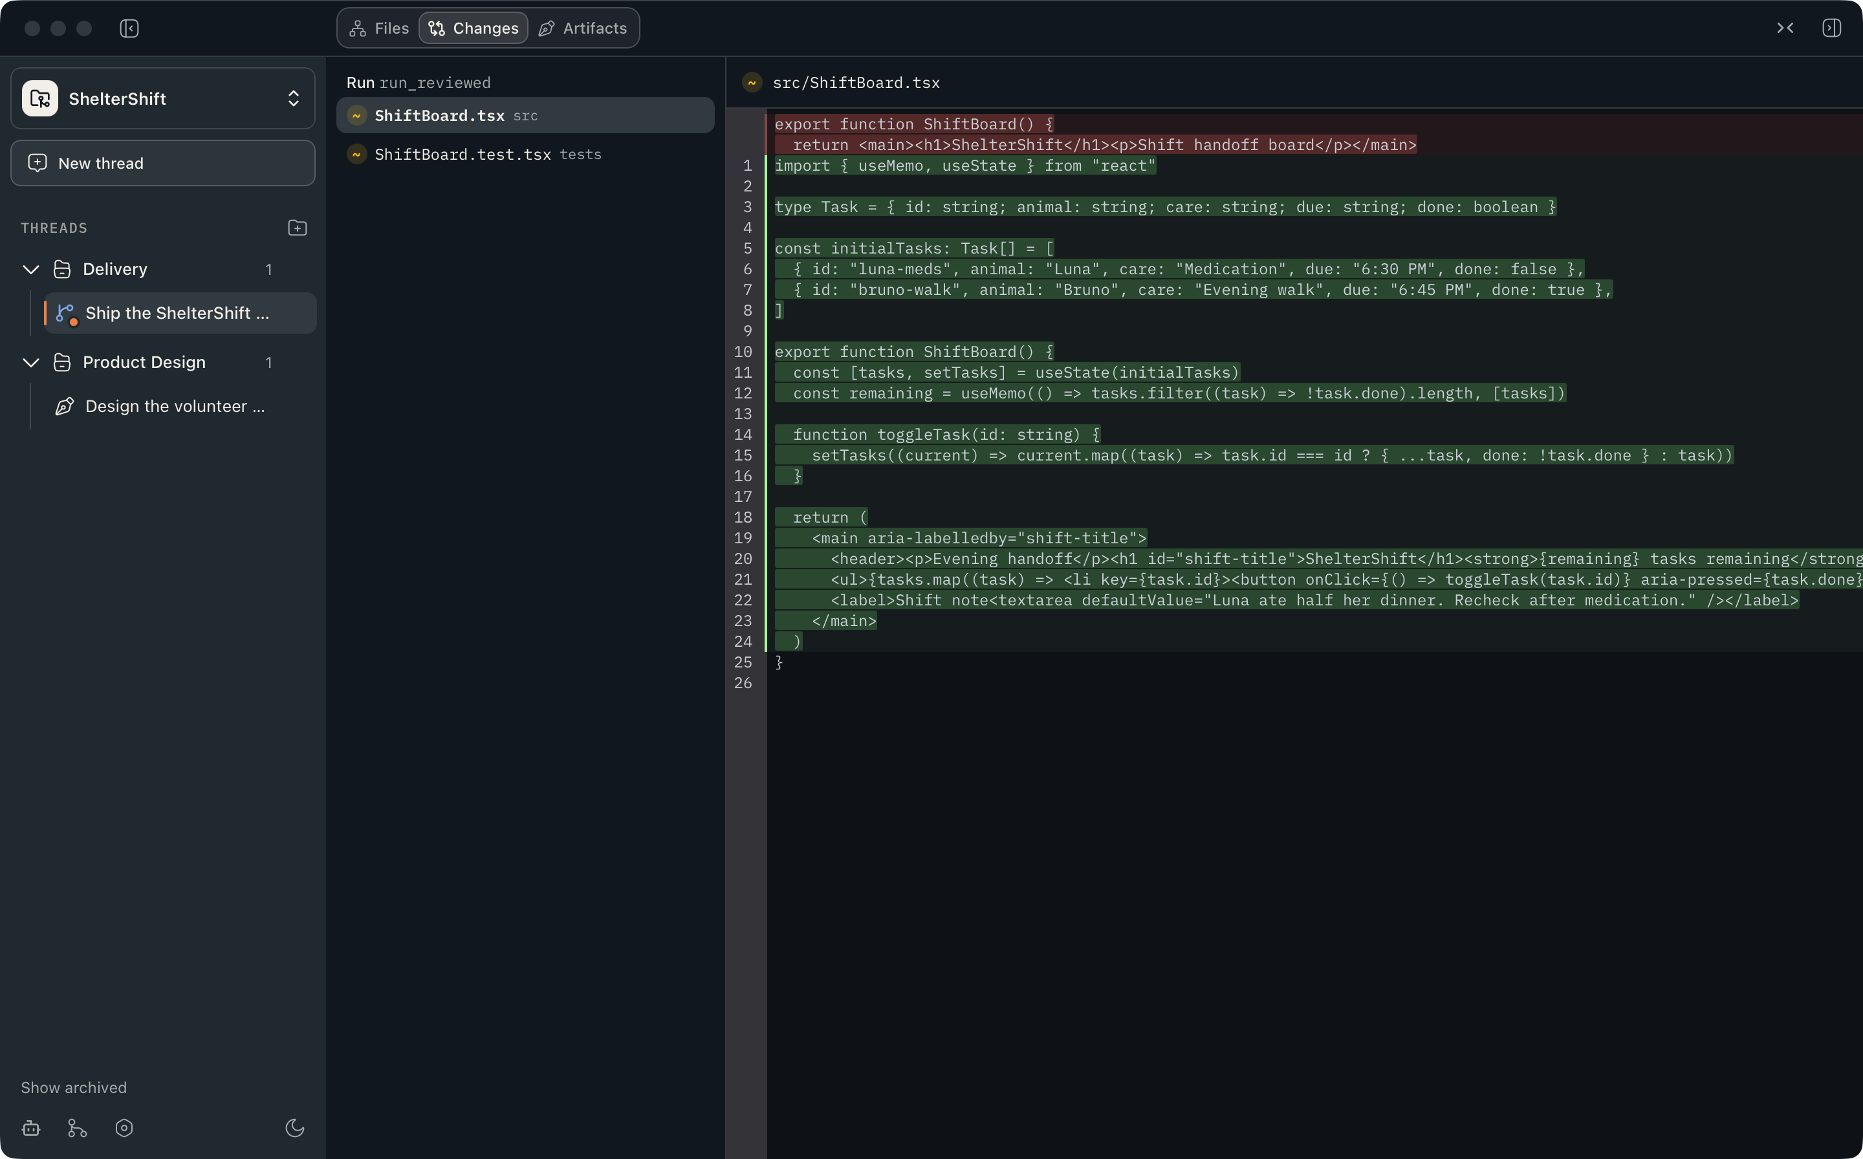Click the Delivery folder icon

62,269
